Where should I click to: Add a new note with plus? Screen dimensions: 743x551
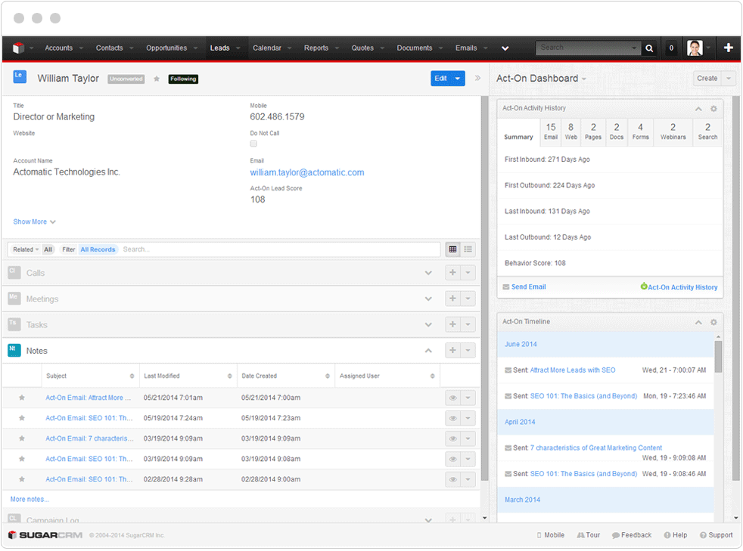(452, 351)
